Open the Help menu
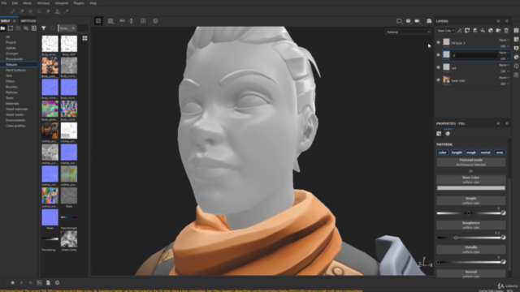Screen dimensions: 520x292 [93, 3]
